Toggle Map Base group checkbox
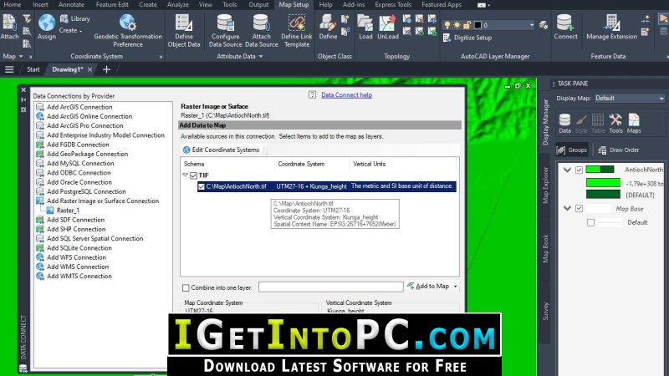 click(579, 208)
